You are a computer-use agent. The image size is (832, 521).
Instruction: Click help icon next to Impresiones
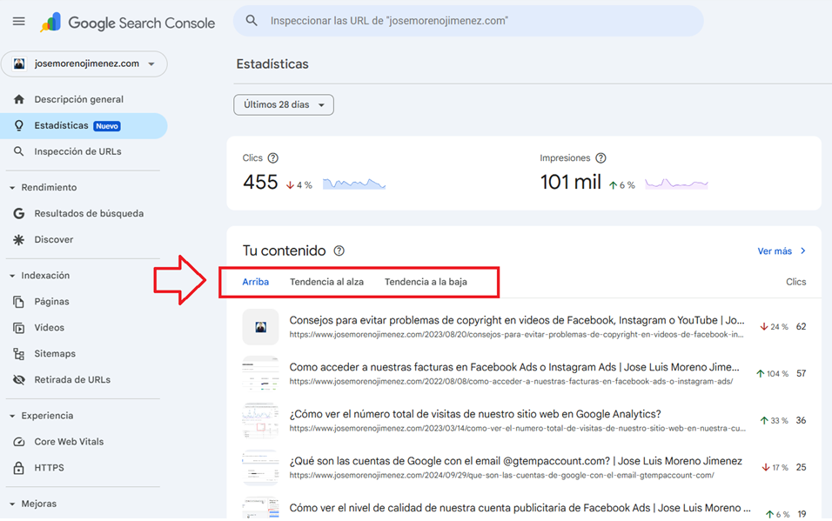(601, 158)
